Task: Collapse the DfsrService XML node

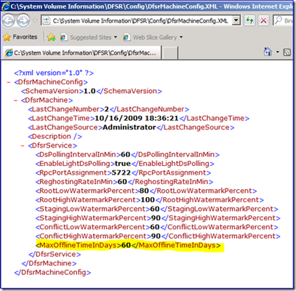Action: tap(23, 145)
